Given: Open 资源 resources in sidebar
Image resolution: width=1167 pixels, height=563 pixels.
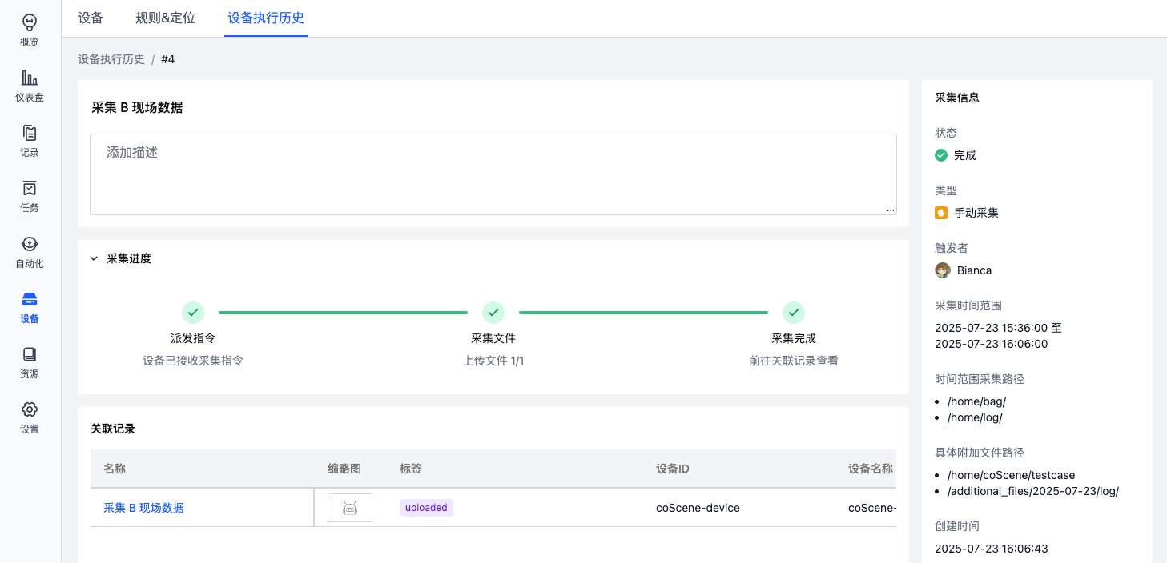Looking at the screenshot, I should [x=30, y=362].
